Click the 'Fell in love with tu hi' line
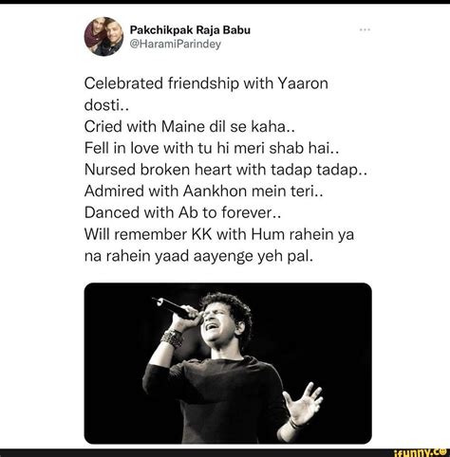Image resolution: width=450 pixels, height=457 pixels. (x=212, y=148)
